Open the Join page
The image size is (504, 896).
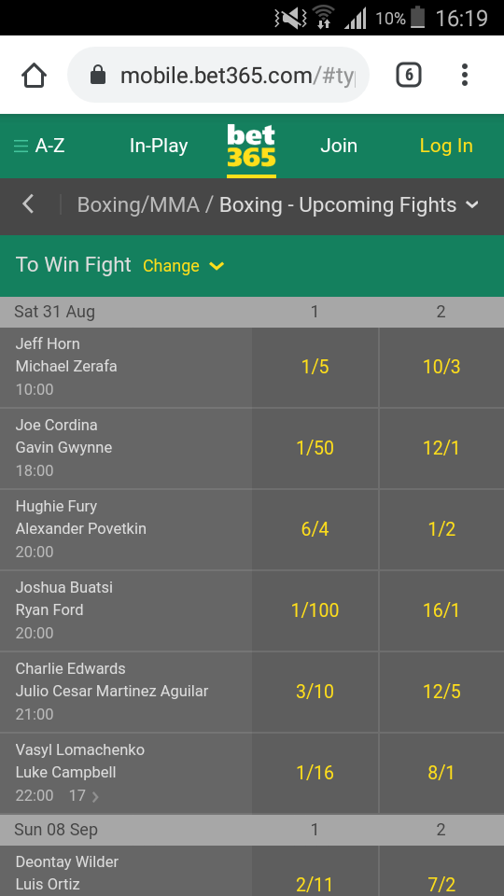point(338,146)
